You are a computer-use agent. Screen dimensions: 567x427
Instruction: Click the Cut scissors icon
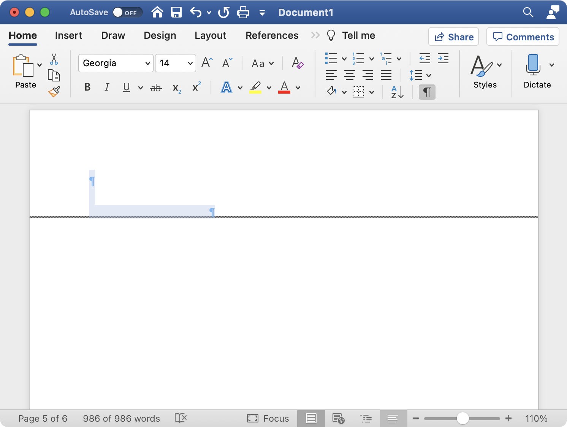click(x=54, y=59)
